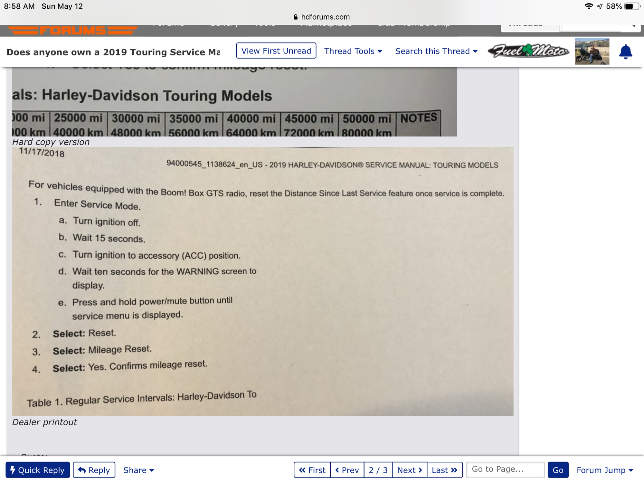Open the Forum Jump dropdown
The width and height of the screenshot is (644, 483).
point(604,470)
